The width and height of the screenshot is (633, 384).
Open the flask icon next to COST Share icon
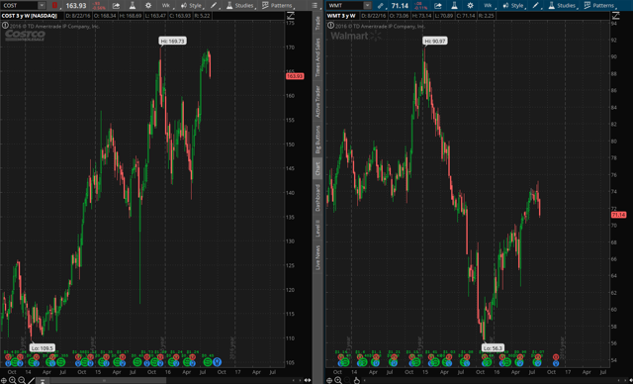[x=133, y=5]
